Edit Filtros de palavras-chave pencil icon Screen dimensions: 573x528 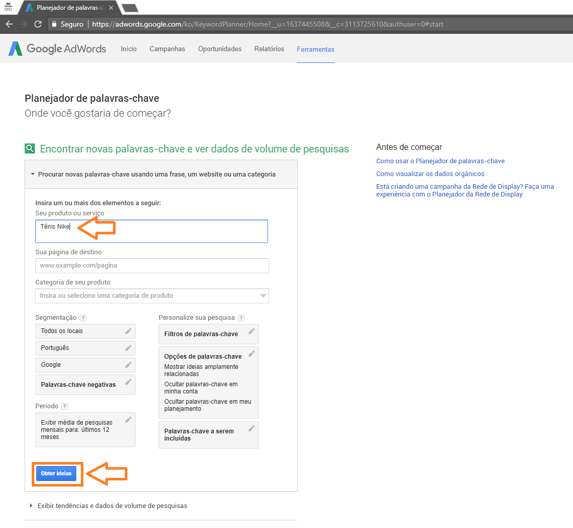click(x=251, y=332)
